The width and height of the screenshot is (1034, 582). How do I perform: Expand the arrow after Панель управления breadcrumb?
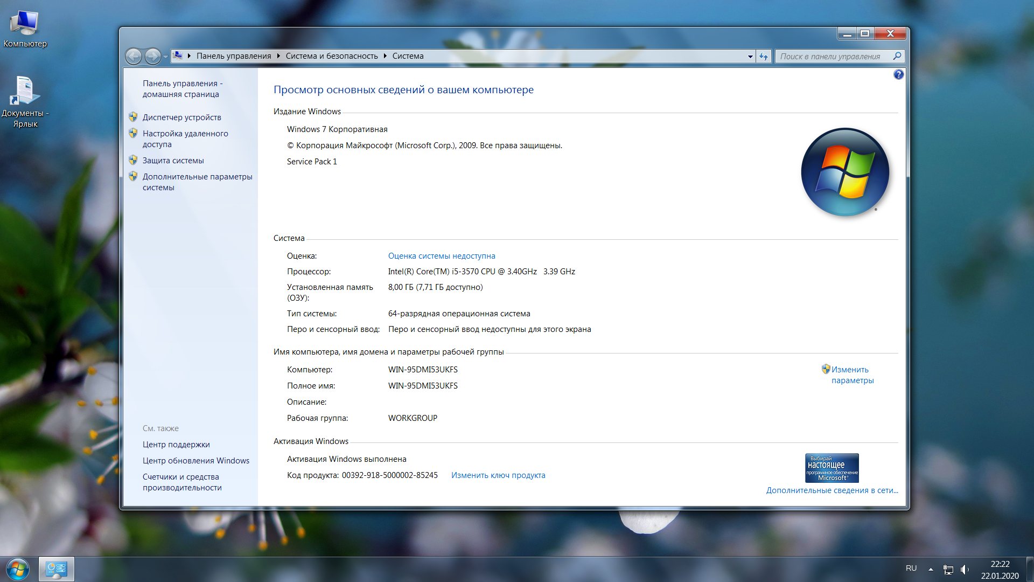click(278, 56)
